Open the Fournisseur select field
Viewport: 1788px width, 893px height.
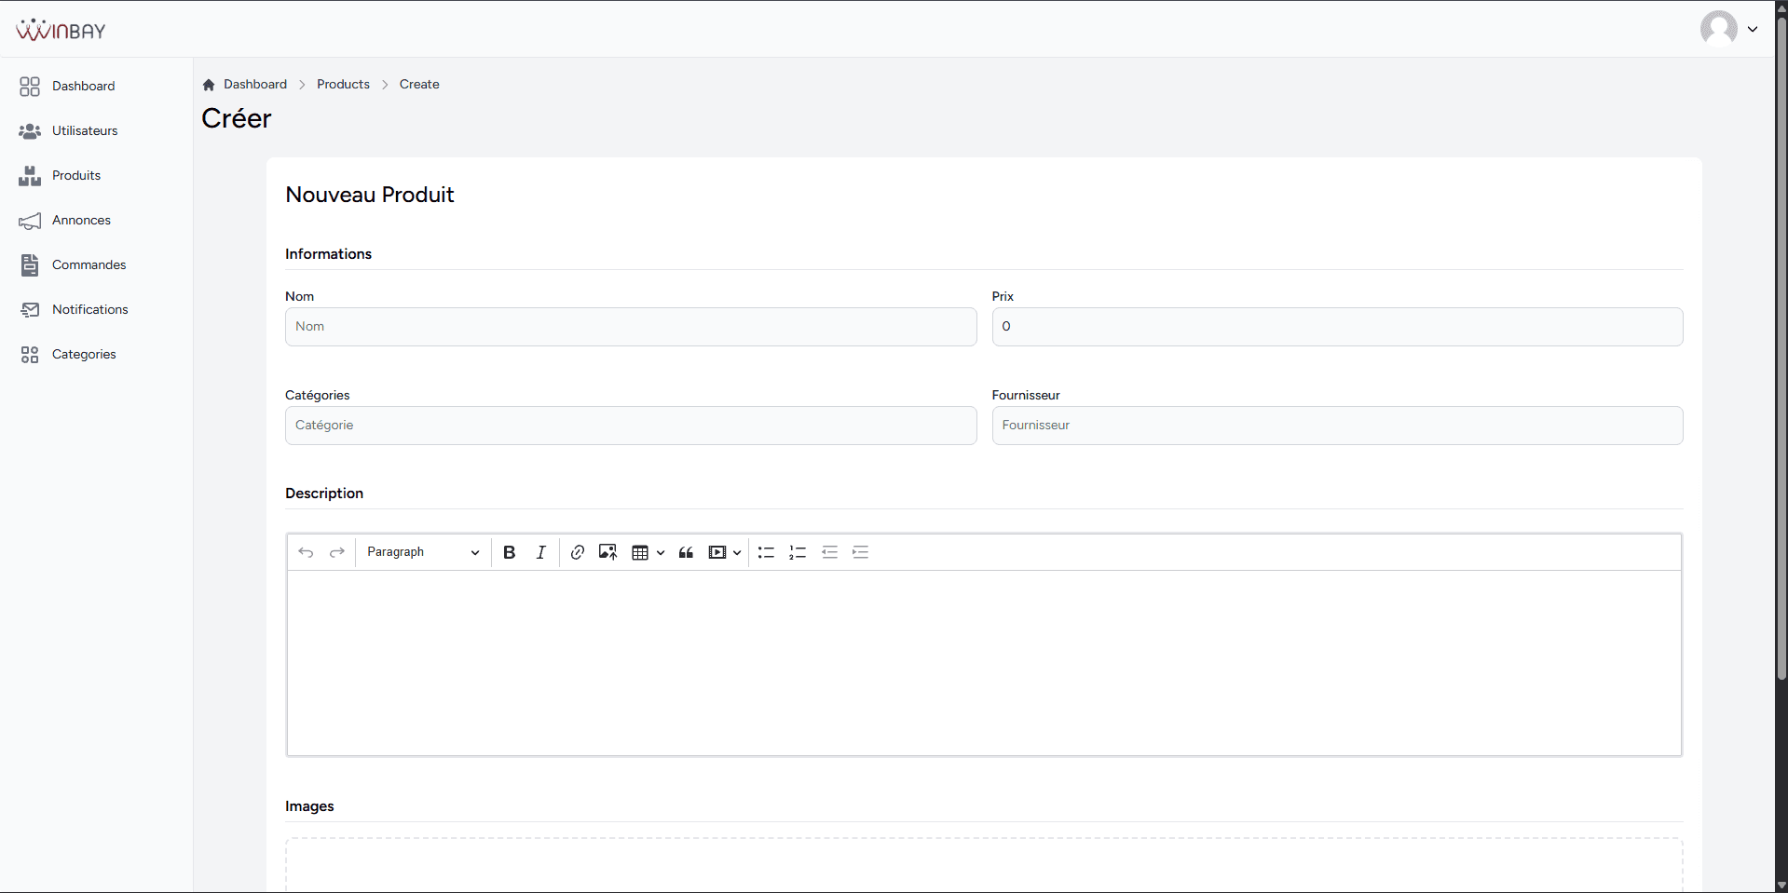pos(1337,426)
